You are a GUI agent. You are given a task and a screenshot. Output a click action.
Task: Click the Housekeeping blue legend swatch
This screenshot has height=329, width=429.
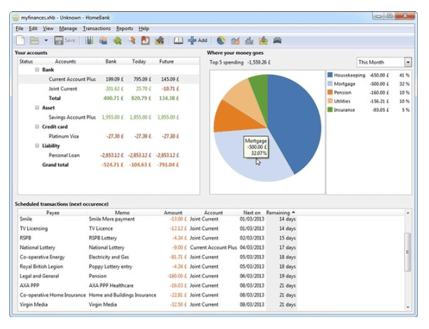point(330,75)
